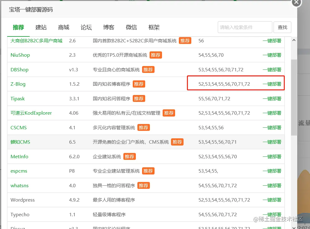The image size is (310, 229).
Task: Switch to the 推荐 tab
Action: [18, 27]
